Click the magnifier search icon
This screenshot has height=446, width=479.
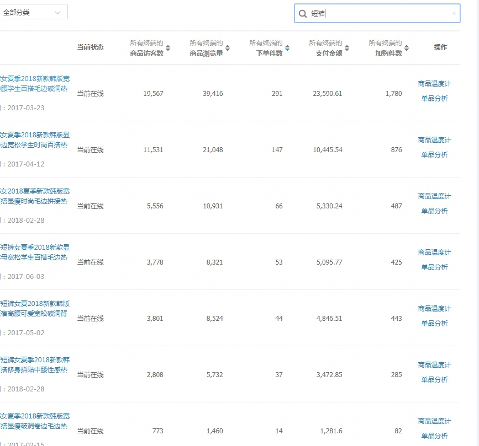pos(303,14)
